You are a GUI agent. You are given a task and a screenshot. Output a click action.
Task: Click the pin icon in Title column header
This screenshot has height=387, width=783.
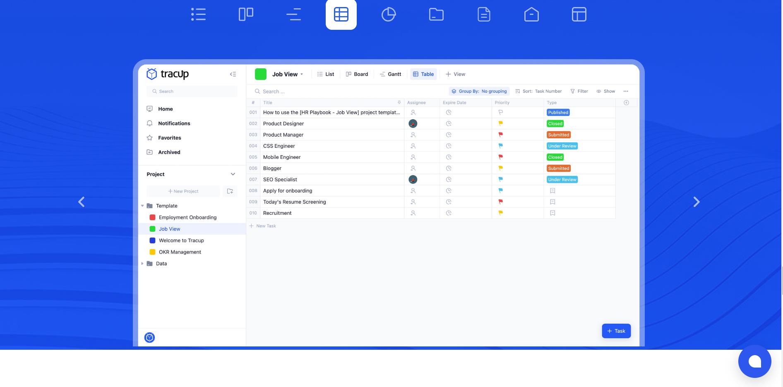tap(399, 102)
